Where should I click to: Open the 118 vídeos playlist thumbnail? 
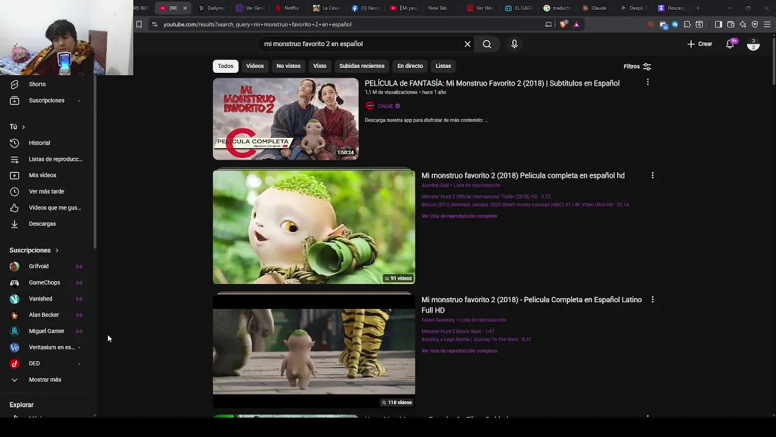click(314, 351)
